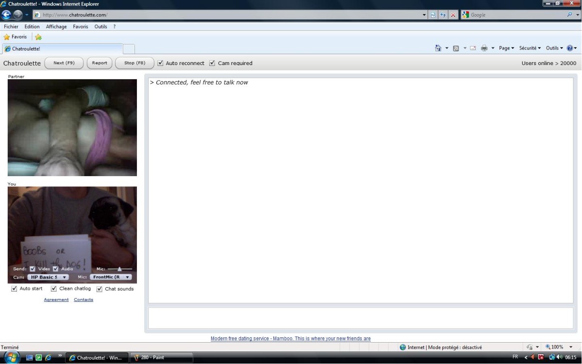Refresh the page with the address bar icon
582x364 pixels.
(x=443, y=15)
